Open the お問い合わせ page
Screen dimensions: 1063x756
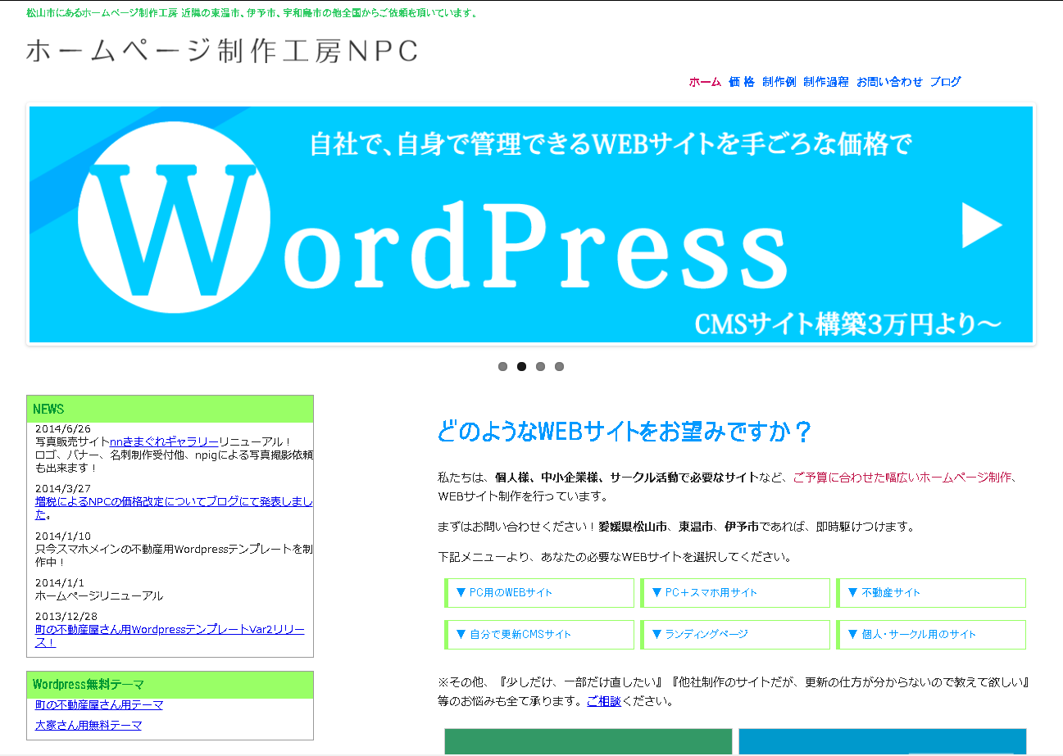tap(888, 82)
